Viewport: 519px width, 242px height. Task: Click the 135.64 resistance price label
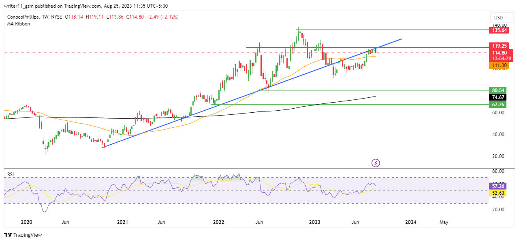click(x=499, y=30)
